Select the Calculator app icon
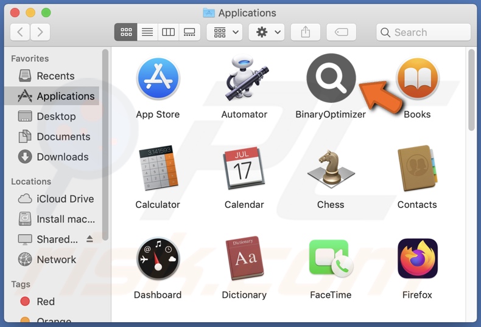 pyautogui.click(x=158, y=168)
